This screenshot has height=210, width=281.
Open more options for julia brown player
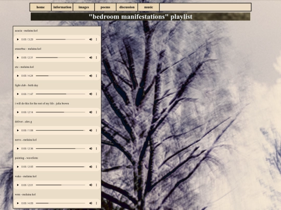coord(96,112)
